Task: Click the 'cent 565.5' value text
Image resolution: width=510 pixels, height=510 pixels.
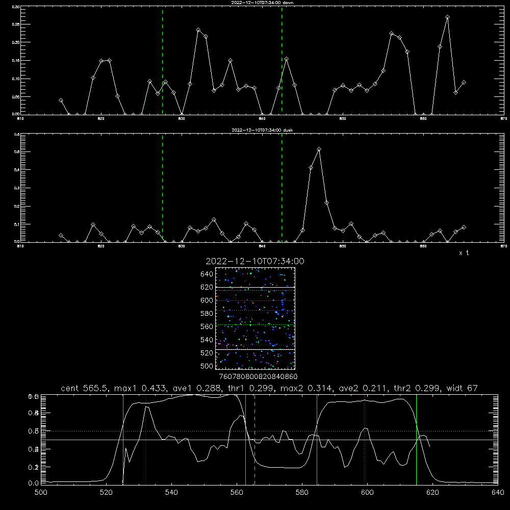Action: point(84,388)
